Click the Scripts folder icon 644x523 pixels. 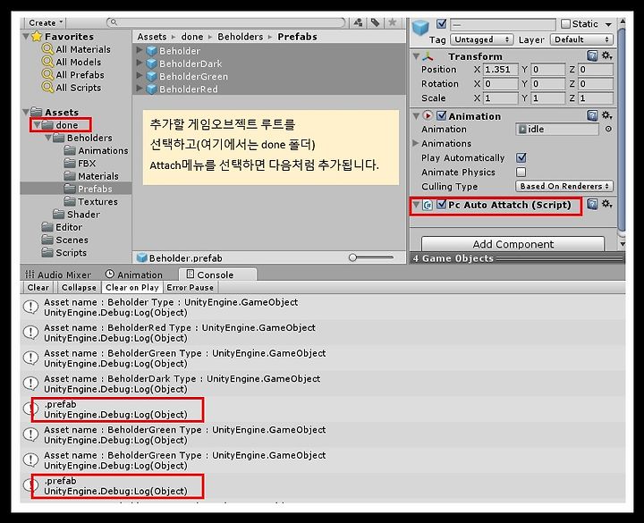pos(47,252)
